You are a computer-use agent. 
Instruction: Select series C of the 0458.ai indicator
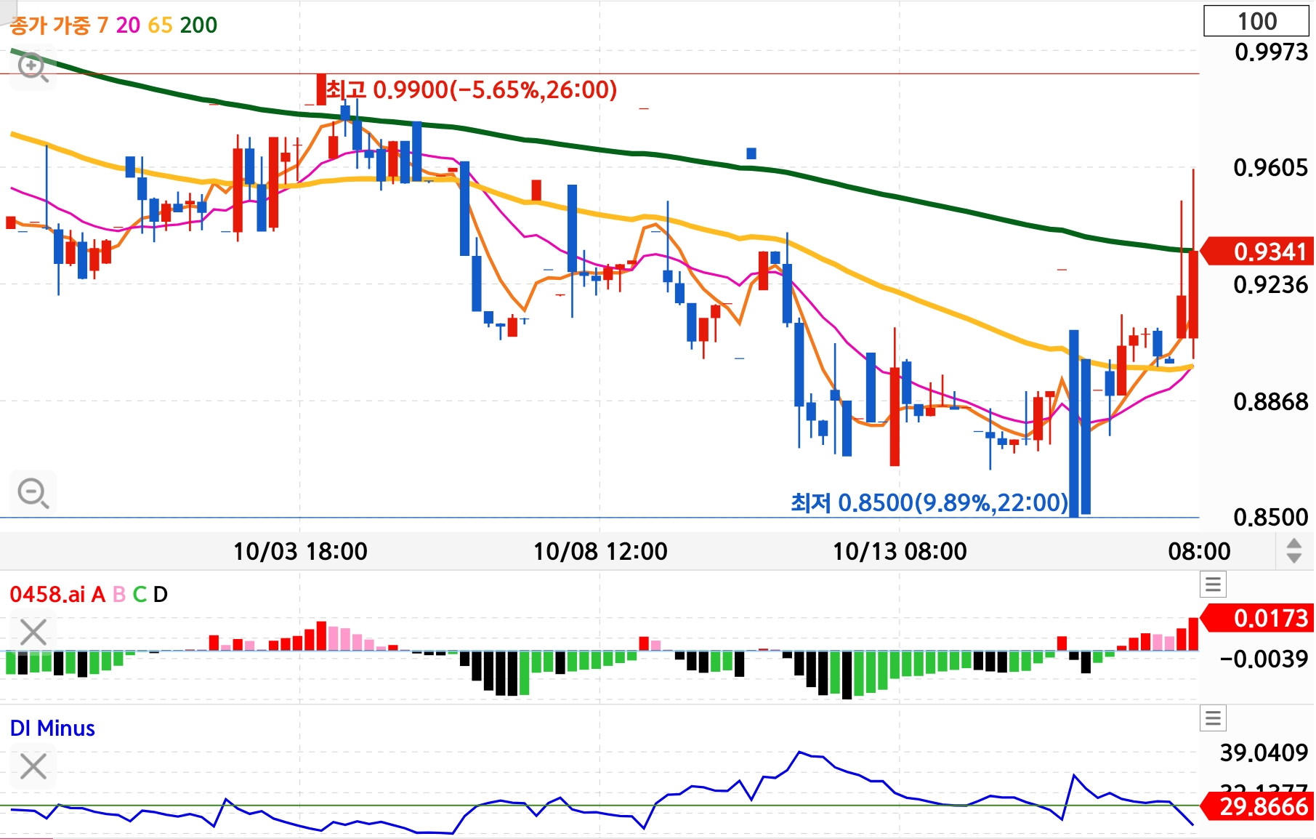(140, 595)
